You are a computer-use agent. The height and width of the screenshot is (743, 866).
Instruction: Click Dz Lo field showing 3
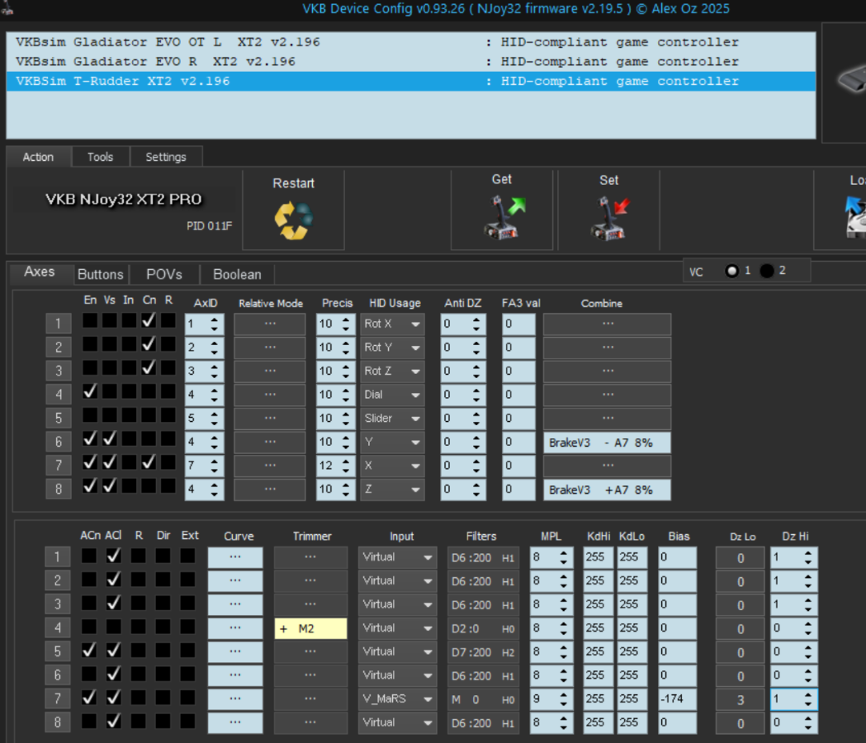[x=740, y=700]
